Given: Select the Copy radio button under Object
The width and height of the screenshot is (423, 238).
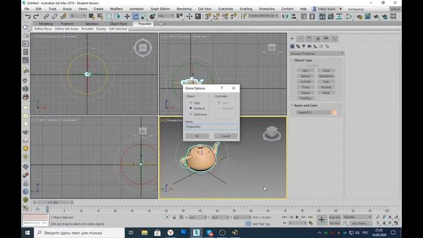Looking at the screenshot, I should click(x=191, y=103).
